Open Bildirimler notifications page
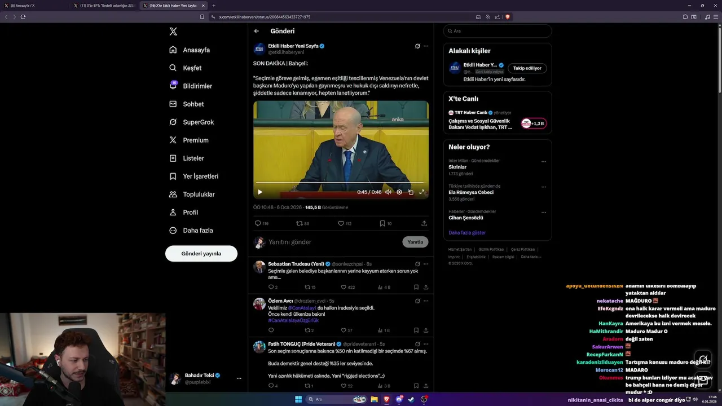The width and height of the screenshot is (722, 406). 191,86
